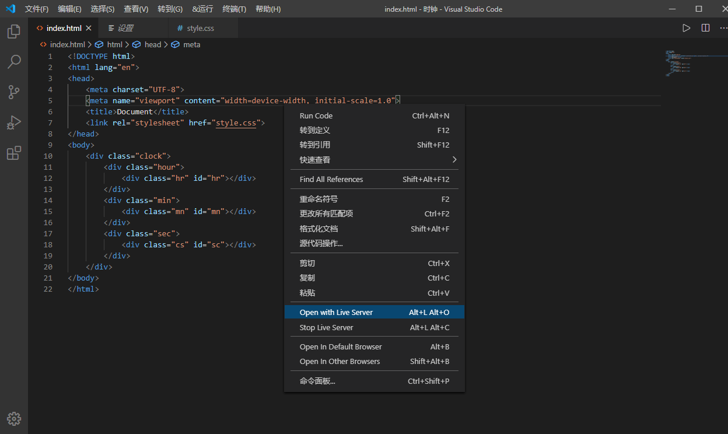Open the Search sidebar icon

(x=13, y=62)
